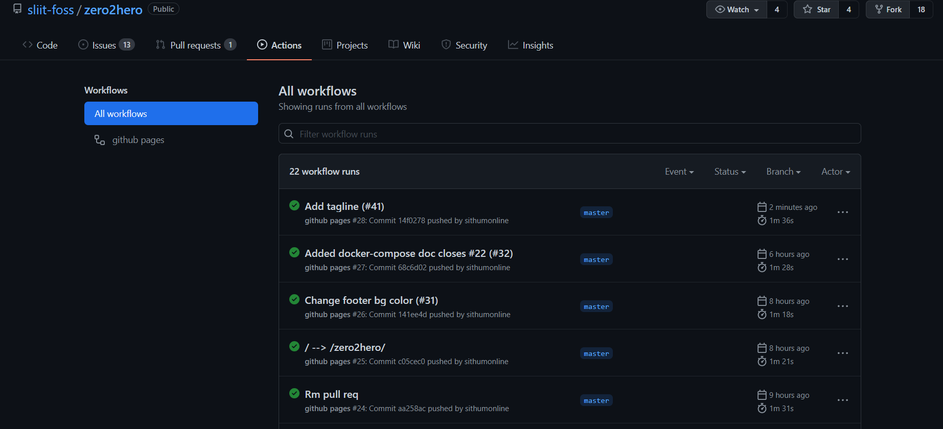Click the github pages workflow icon
The height and width of the screenshot is (429, 943).
coord(100,140)
